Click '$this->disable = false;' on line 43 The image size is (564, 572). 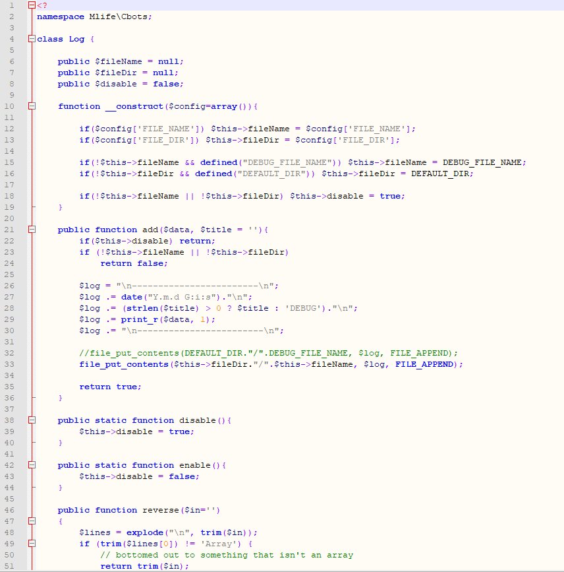point(139,476)
